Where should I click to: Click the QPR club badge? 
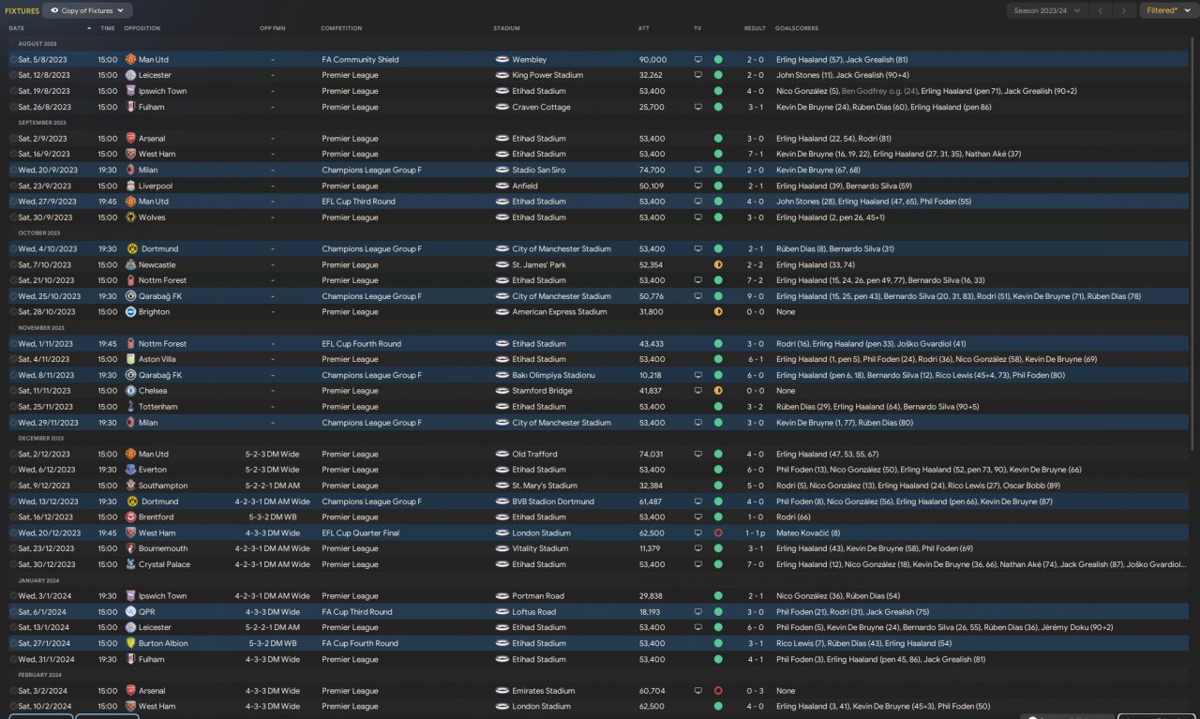point(130,611)
